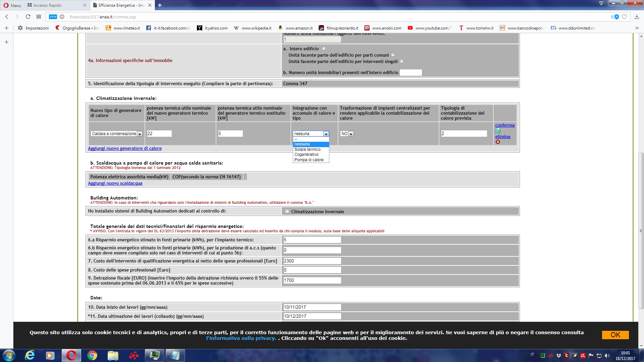
Task: Open Internet Explorer from taskbar
Action: [x=30, y=355]
